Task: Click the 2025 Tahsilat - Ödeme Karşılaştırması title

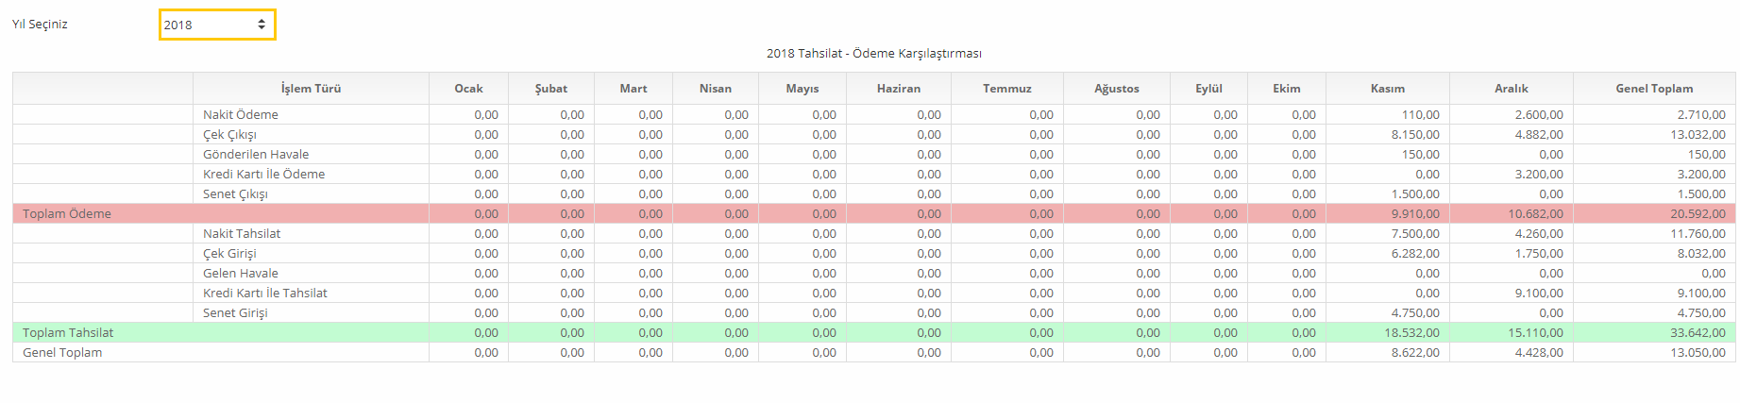Action: pyautogui.click(x=873, y=54)
